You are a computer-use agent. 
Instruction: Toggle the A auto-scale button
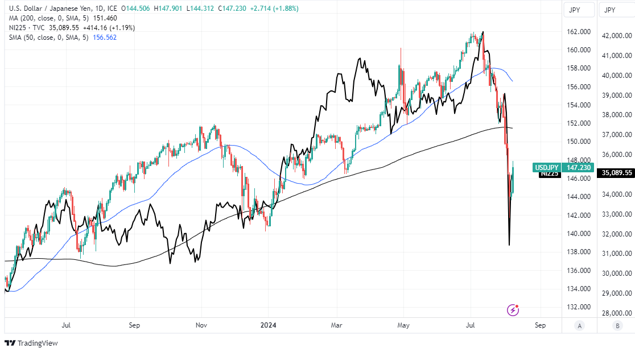tap(579, 325)
